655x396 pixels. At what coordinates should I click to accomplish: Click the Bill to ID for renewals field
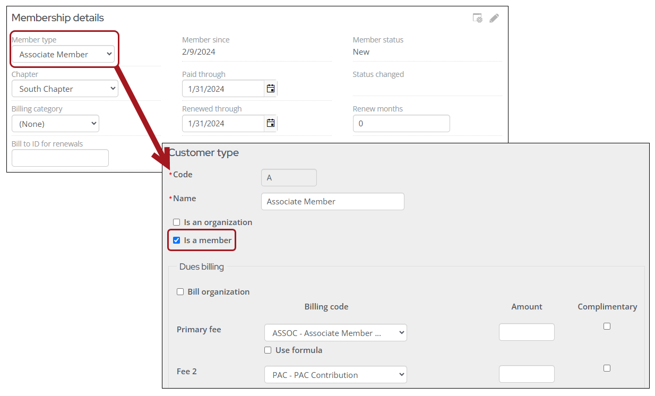click(x=60, y=158)
